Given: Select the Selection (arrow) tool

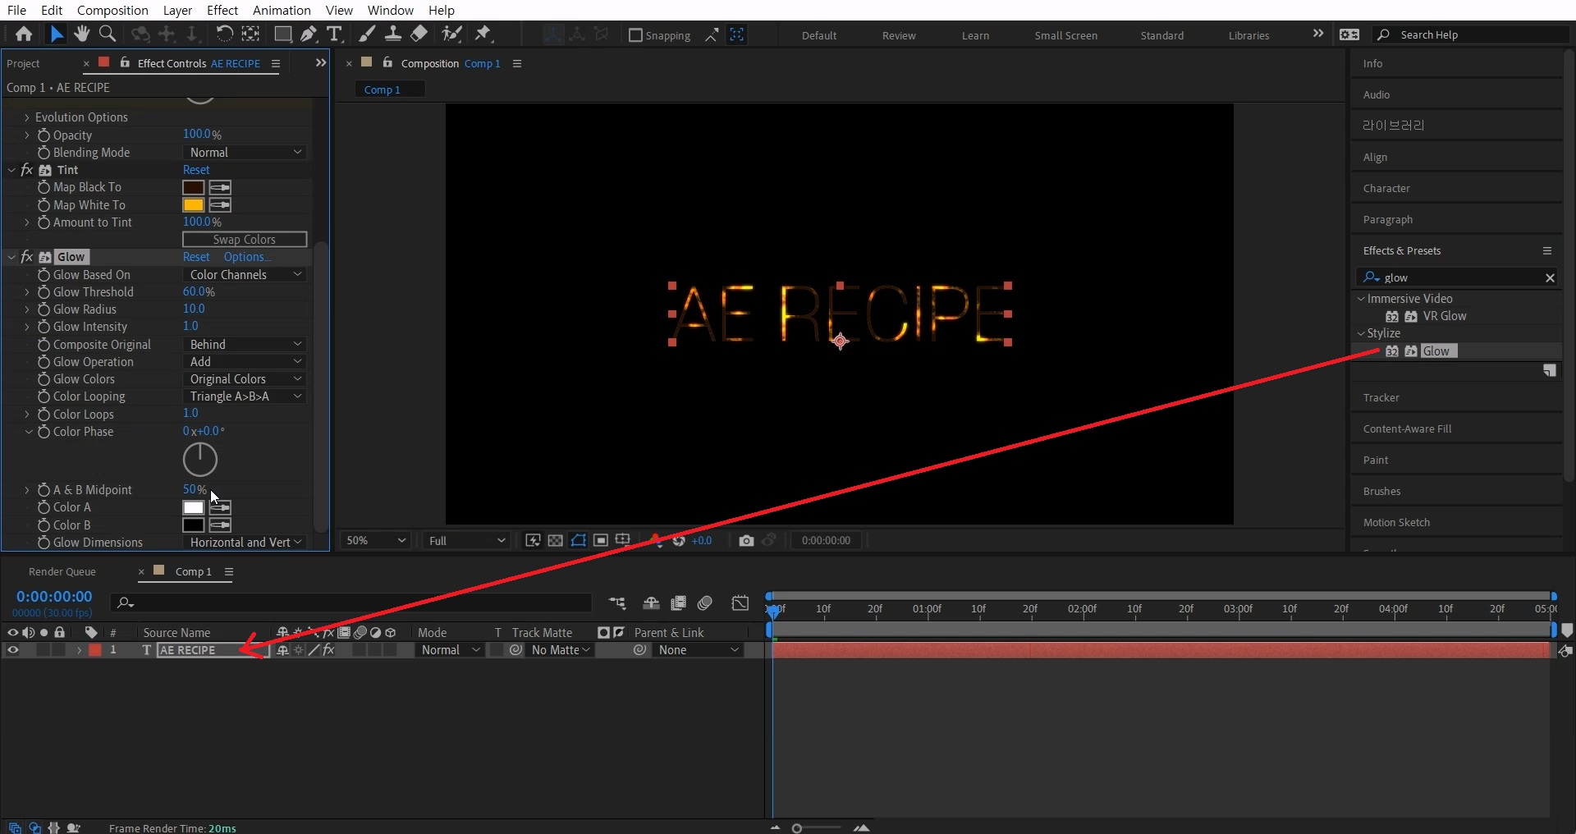Looking at the screenshot, I should [x=56, y=34].
